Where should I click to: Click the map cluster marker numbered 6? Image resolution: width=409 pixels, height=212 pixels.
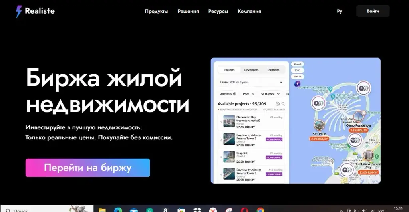coord(363,88)
